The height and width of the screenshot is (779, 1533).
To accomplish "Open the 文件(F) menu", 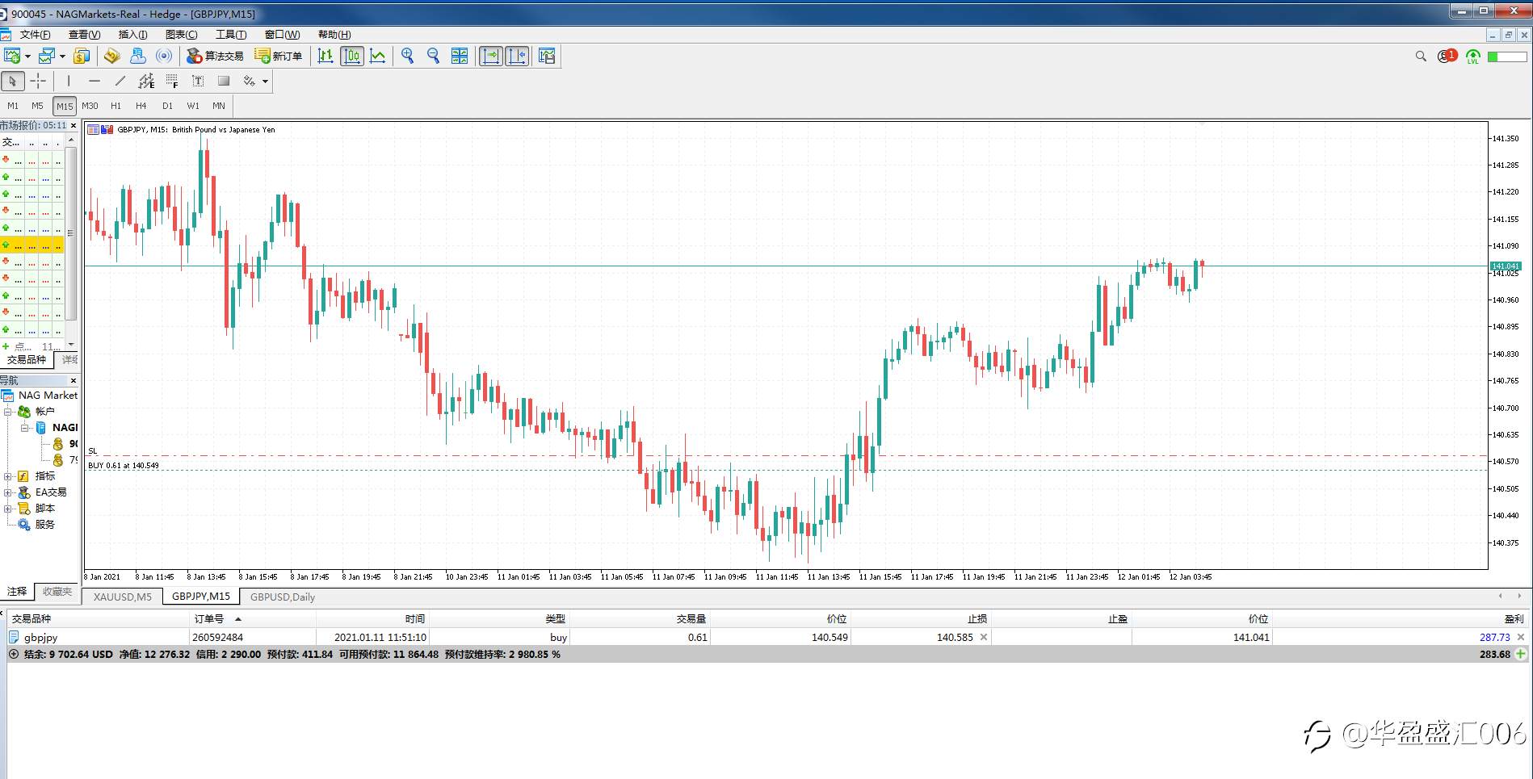I will 35,35.
